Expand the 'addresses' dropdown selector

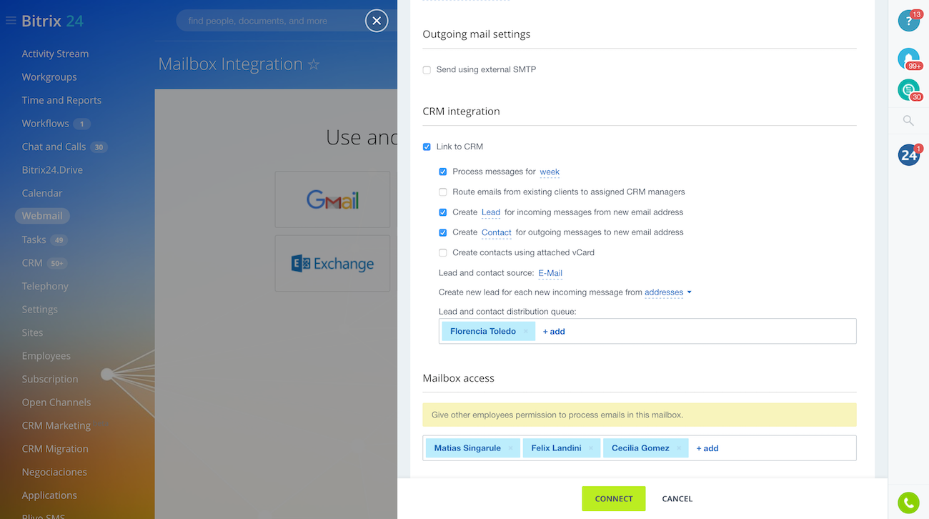[x=667, y=292]
